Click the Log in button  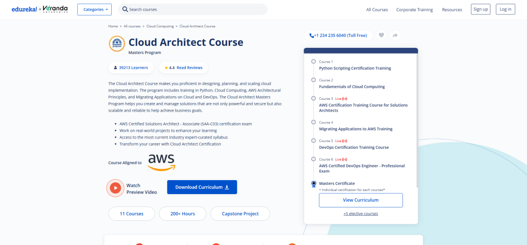(505, 9)
